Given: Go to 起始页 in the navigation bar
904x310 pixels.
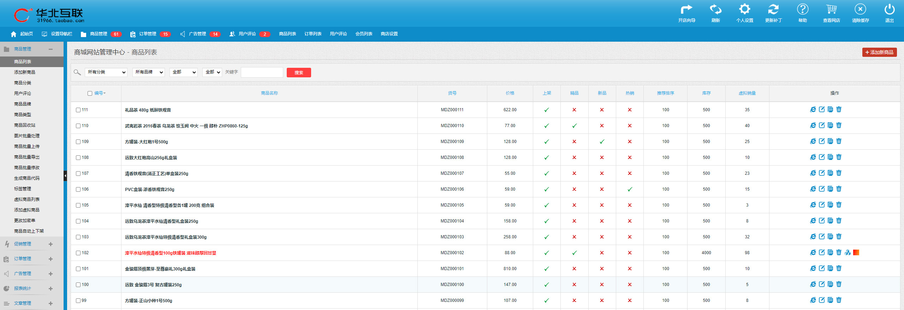Looking at the screenshot, I should (x=22, y=34).
